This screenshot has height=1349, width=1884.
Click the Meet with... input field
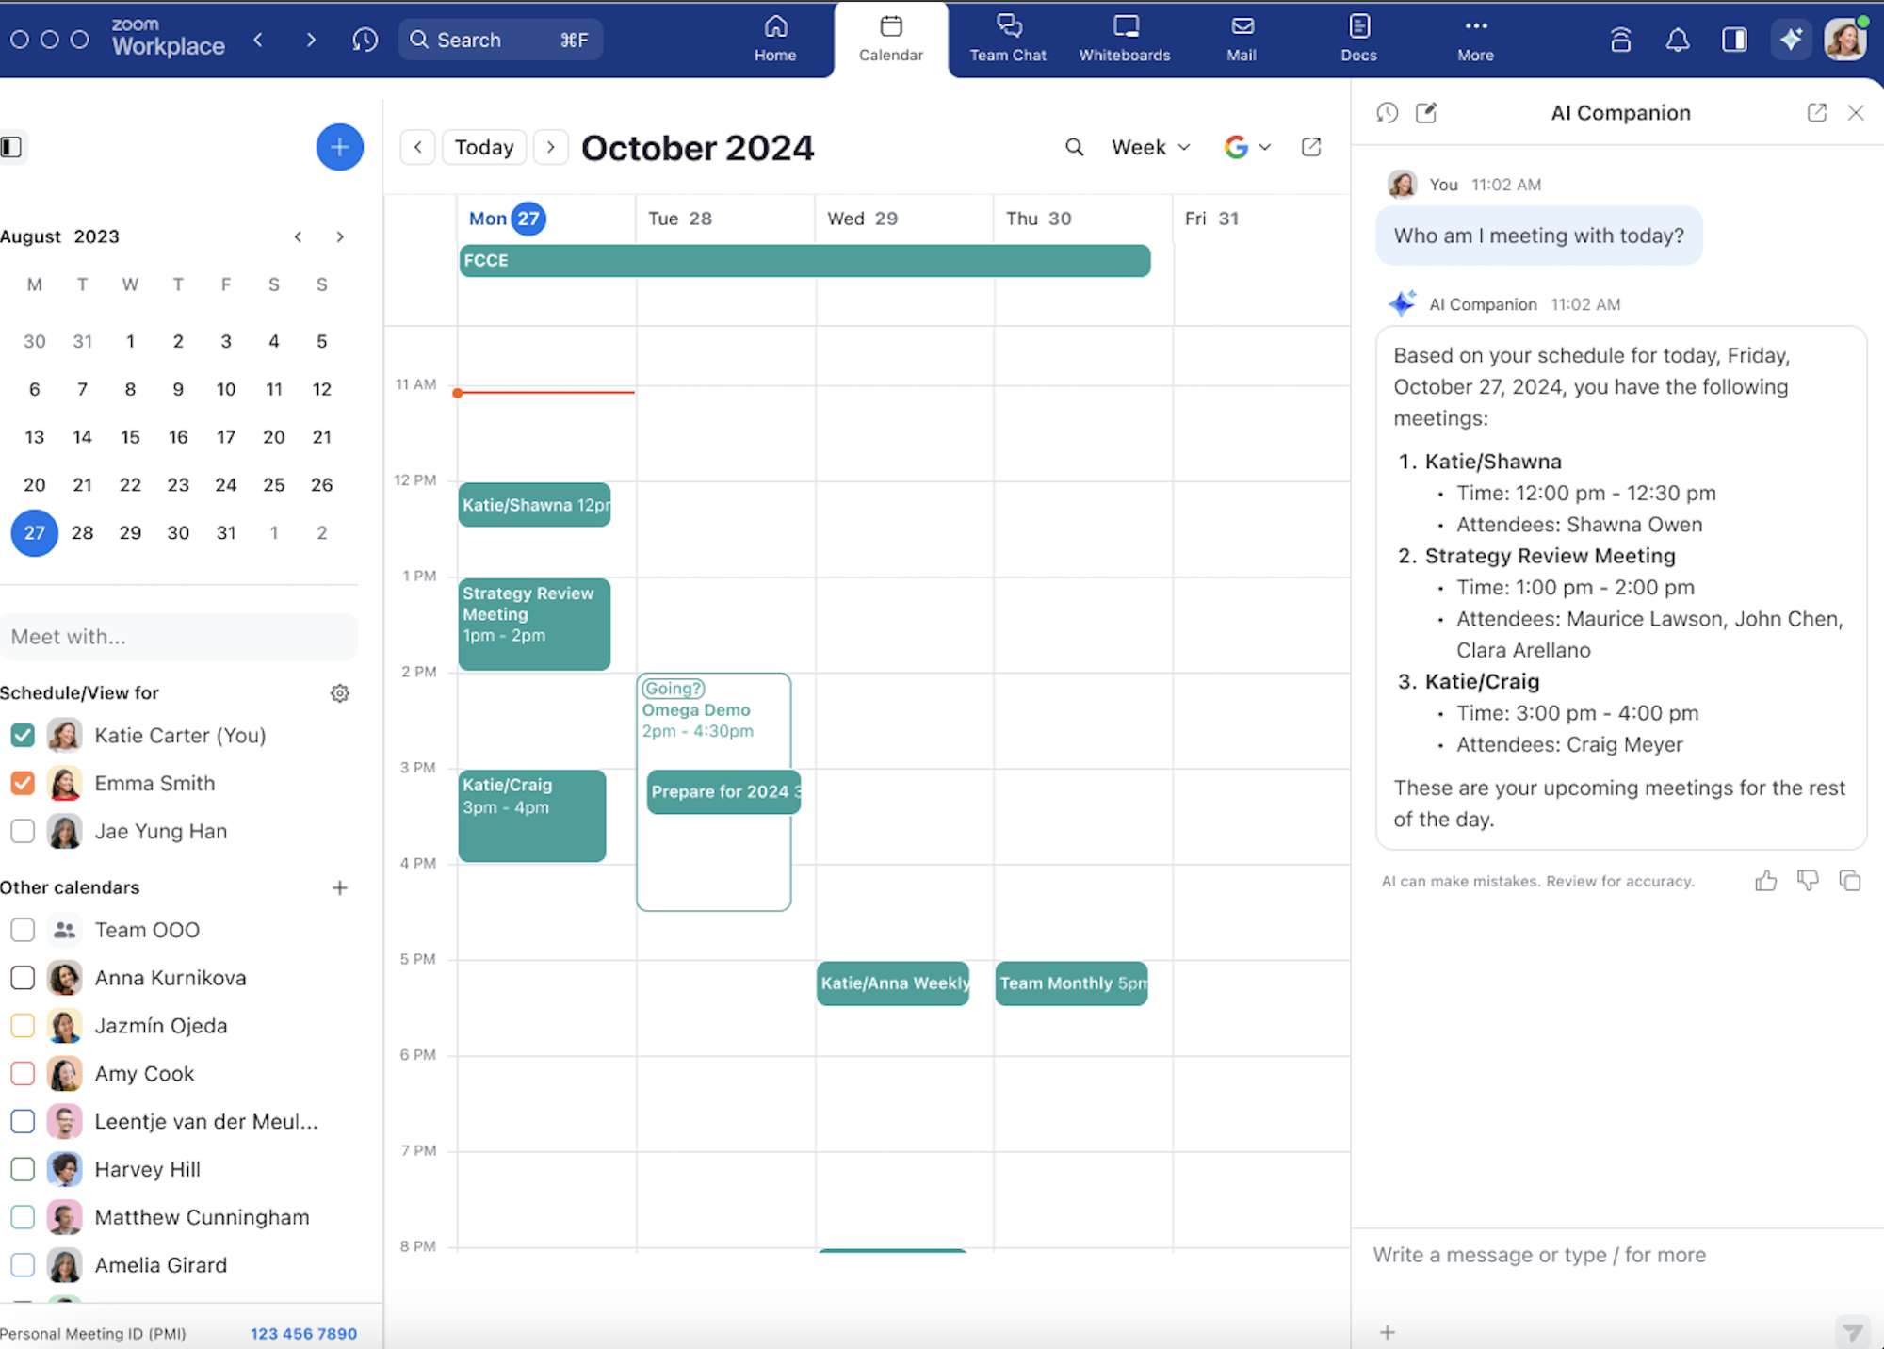tap(179, 637)
